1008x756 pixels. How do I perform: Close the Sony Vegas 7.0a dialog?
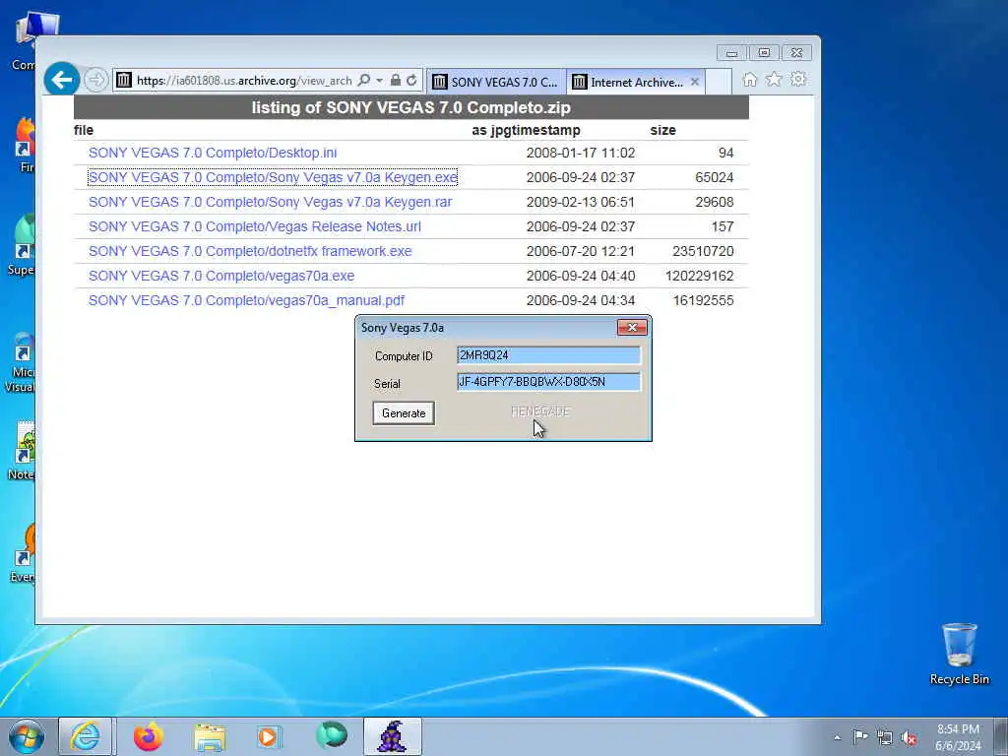point(632,328)
